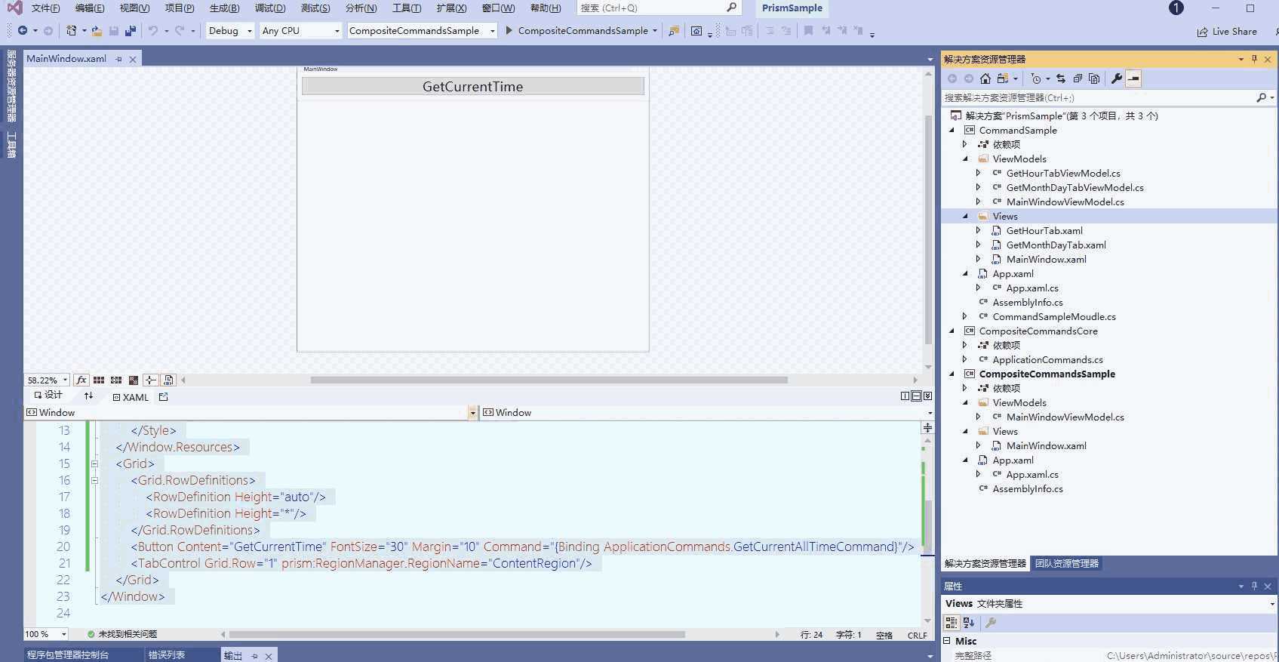This screenshot has width=1279, height=662.
Task: Toggle artboard background icon in designer
Action: coord(134,380)
